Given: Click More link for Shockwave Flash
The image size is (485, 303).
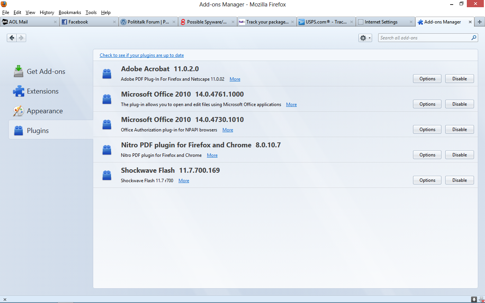Looking at the screenshot, I should [x=184, y=181].
